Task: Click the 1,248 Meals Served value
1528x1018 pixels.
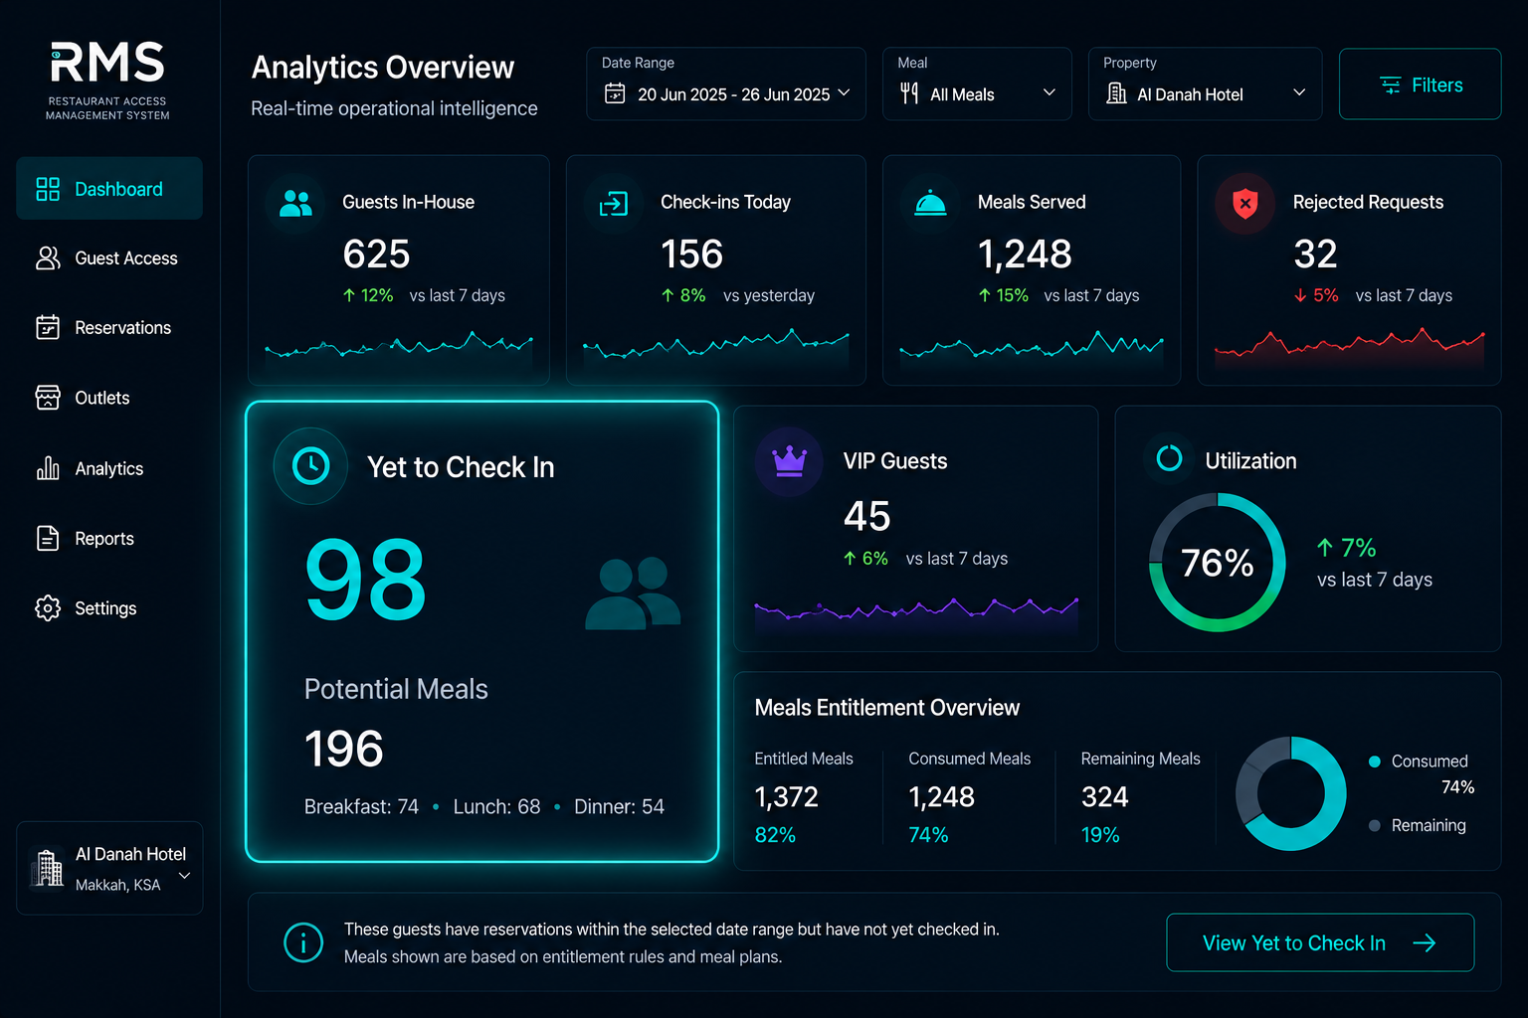Action: tap(1025, 254)
